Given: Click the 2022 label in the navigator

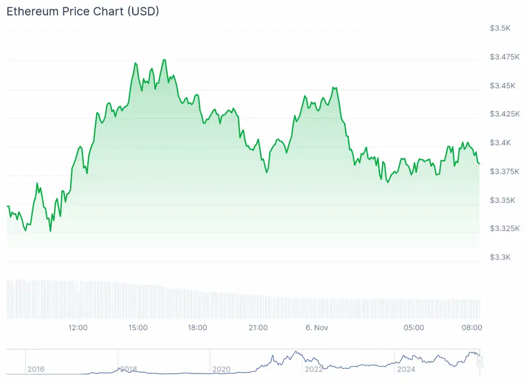Looking at the screenshot, I should click(x=313, y=369).
